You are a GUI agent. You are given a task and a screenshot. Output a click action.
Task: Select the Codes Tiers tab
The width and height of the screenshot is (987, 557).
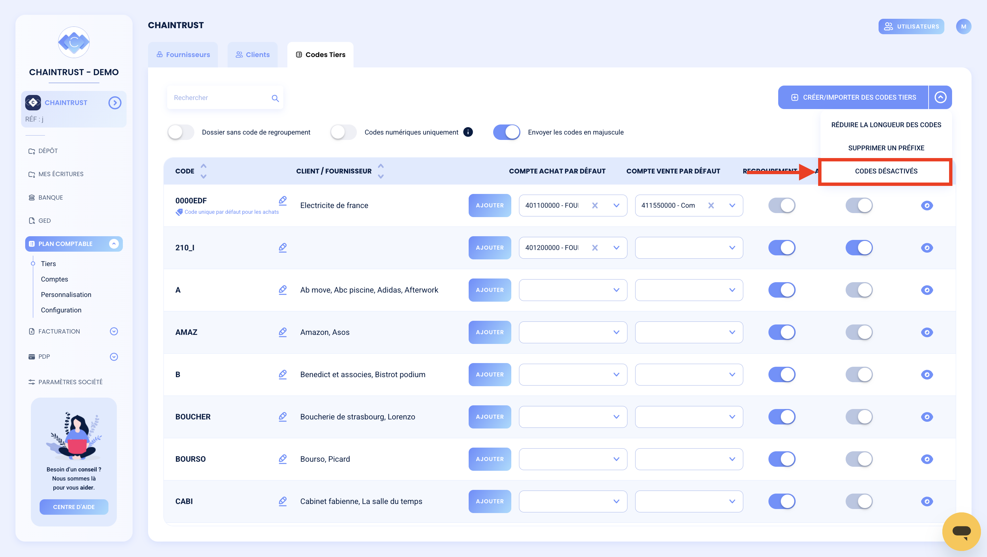[320, 55]
